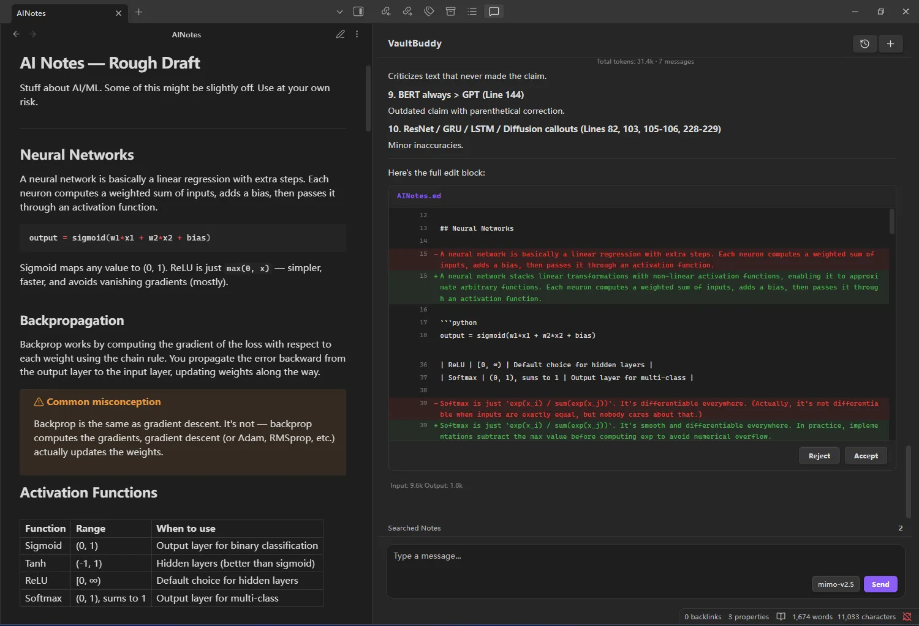The height and width of the screenshot is (626, 919).
Task: Click the Sigmoid table cell
Action: [45, 546]
